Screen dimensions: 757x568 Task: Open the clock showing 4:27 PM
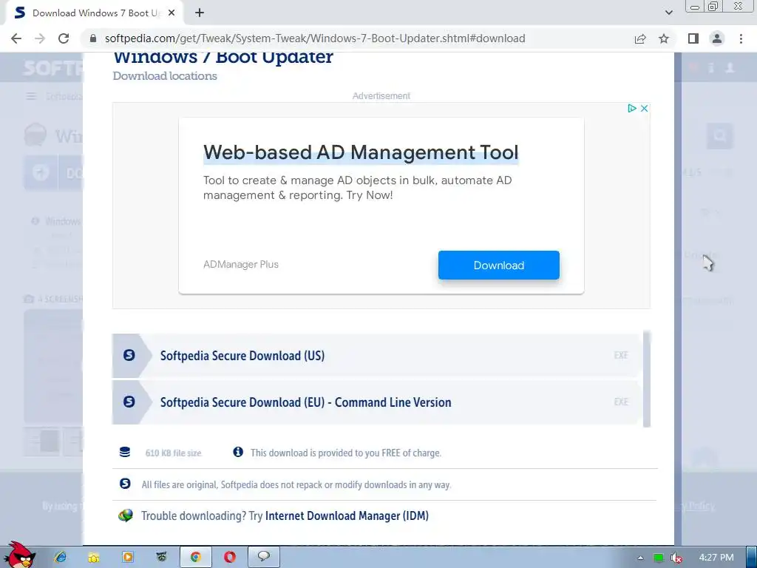(716, 558)
